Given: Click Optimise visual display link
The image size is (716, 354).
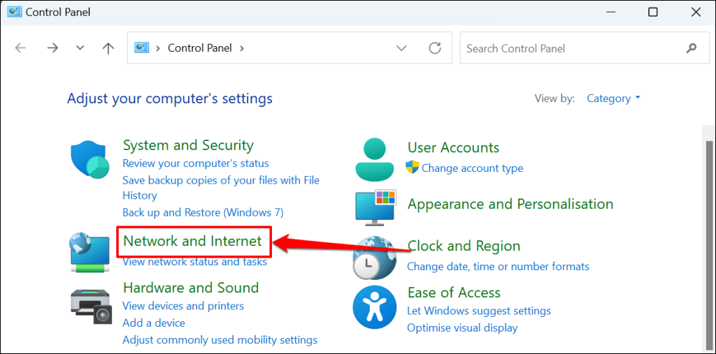Looking at the screenshot, I should pos(462,328).
